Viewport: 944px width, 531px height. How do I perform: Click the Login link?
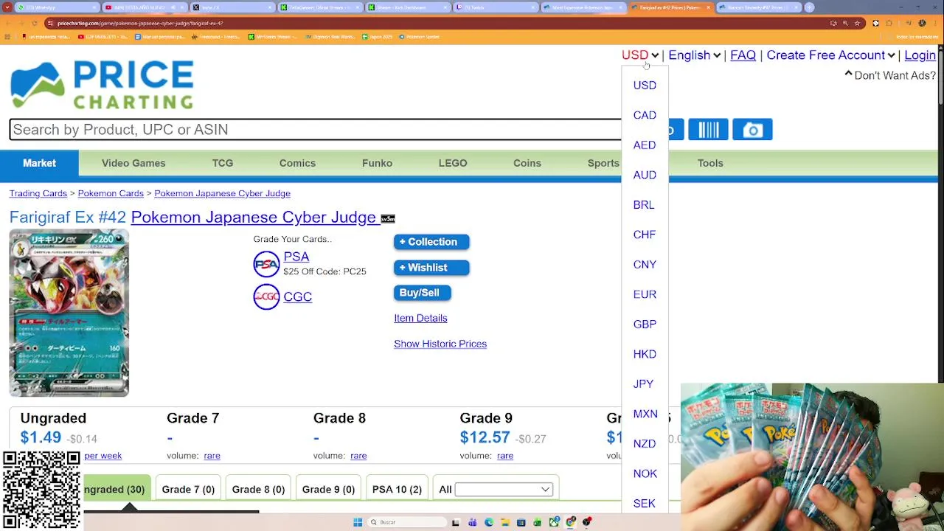pyautogui.click(x=920, y=55)
